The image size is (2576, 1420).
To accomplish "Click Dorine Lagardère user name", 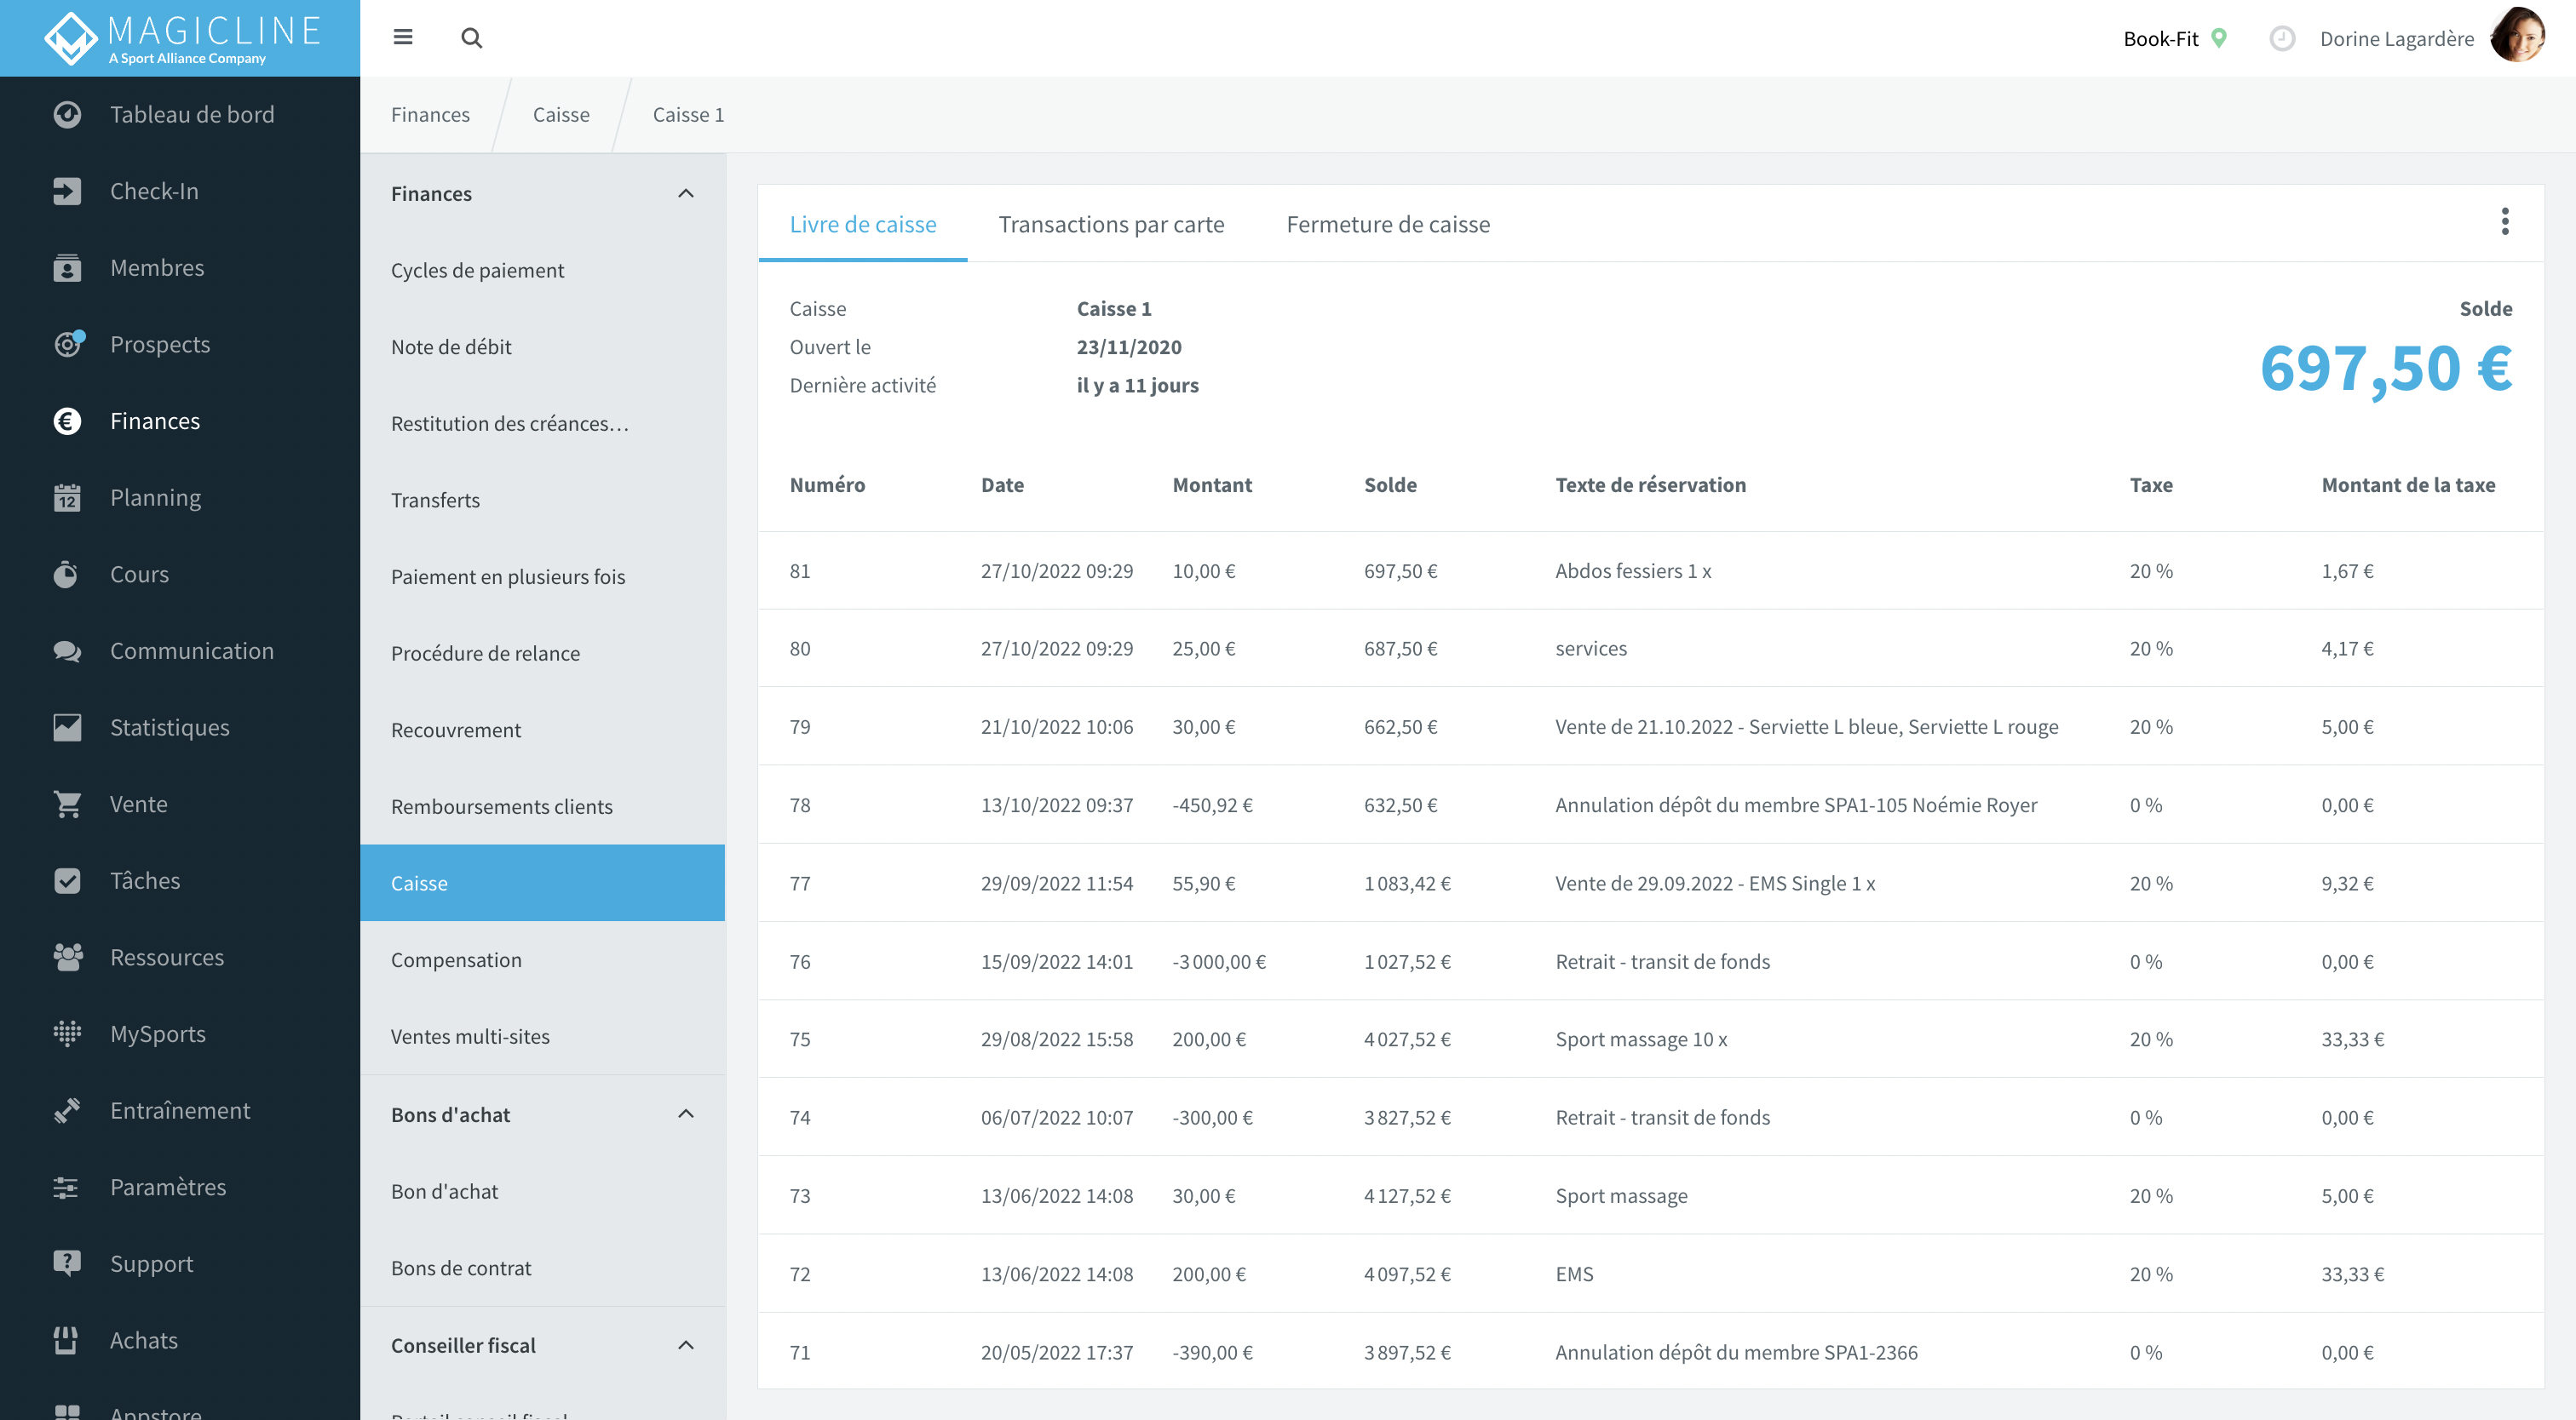I will pyautogui.click(x=2396, y=39).
